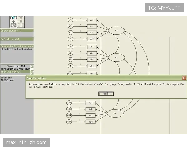Select the Vb4 observed variable box
The image size is (187, 150).
(92, 66)
